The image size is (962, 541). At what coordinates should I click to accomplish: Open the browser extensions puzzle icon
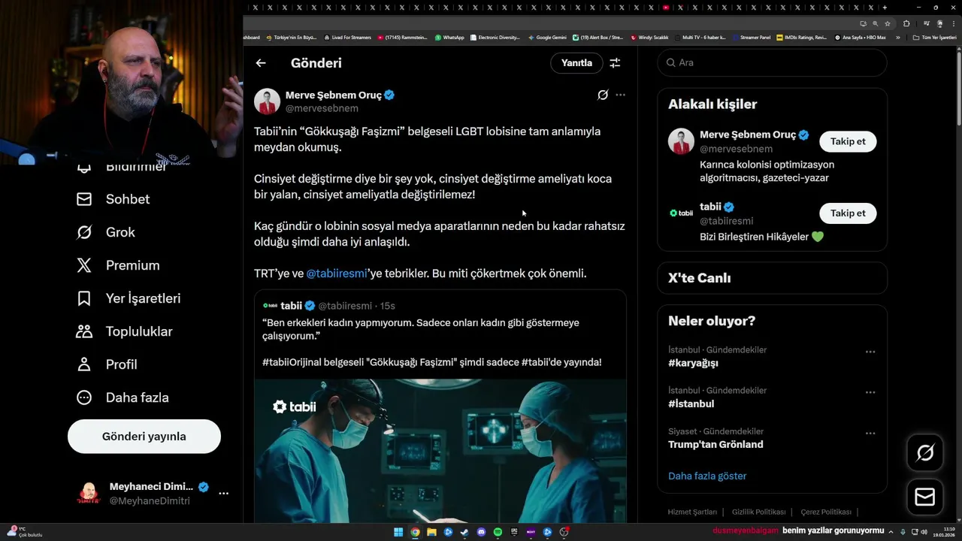[x=906, y=23]
